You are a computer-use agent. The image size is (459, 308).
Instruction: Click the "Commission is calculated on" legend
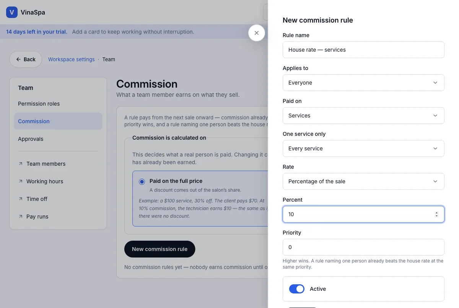[169, 138]
